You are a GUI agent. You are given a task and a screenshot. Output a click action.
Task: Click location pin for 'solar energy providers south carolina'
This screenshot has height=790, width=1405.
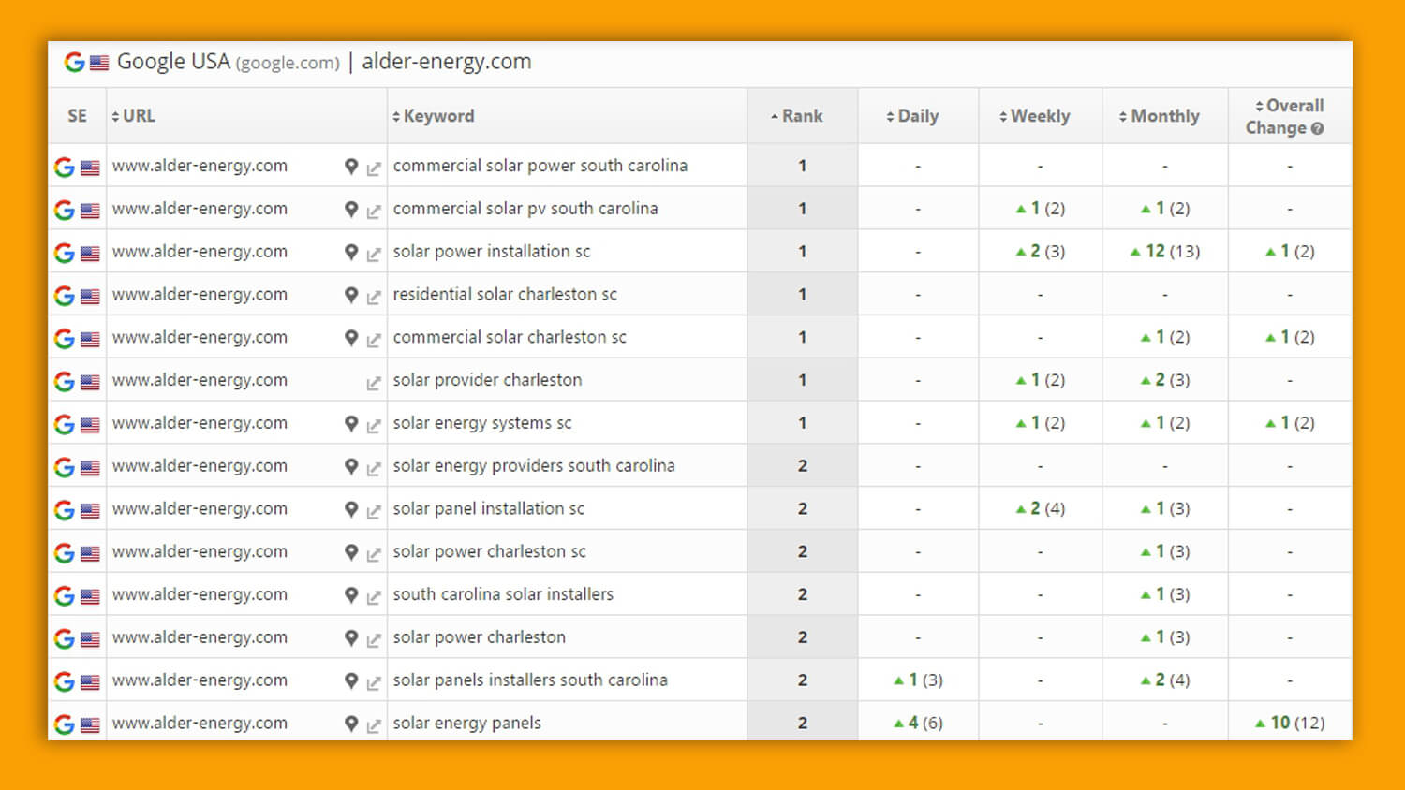(x=351, y=467)
